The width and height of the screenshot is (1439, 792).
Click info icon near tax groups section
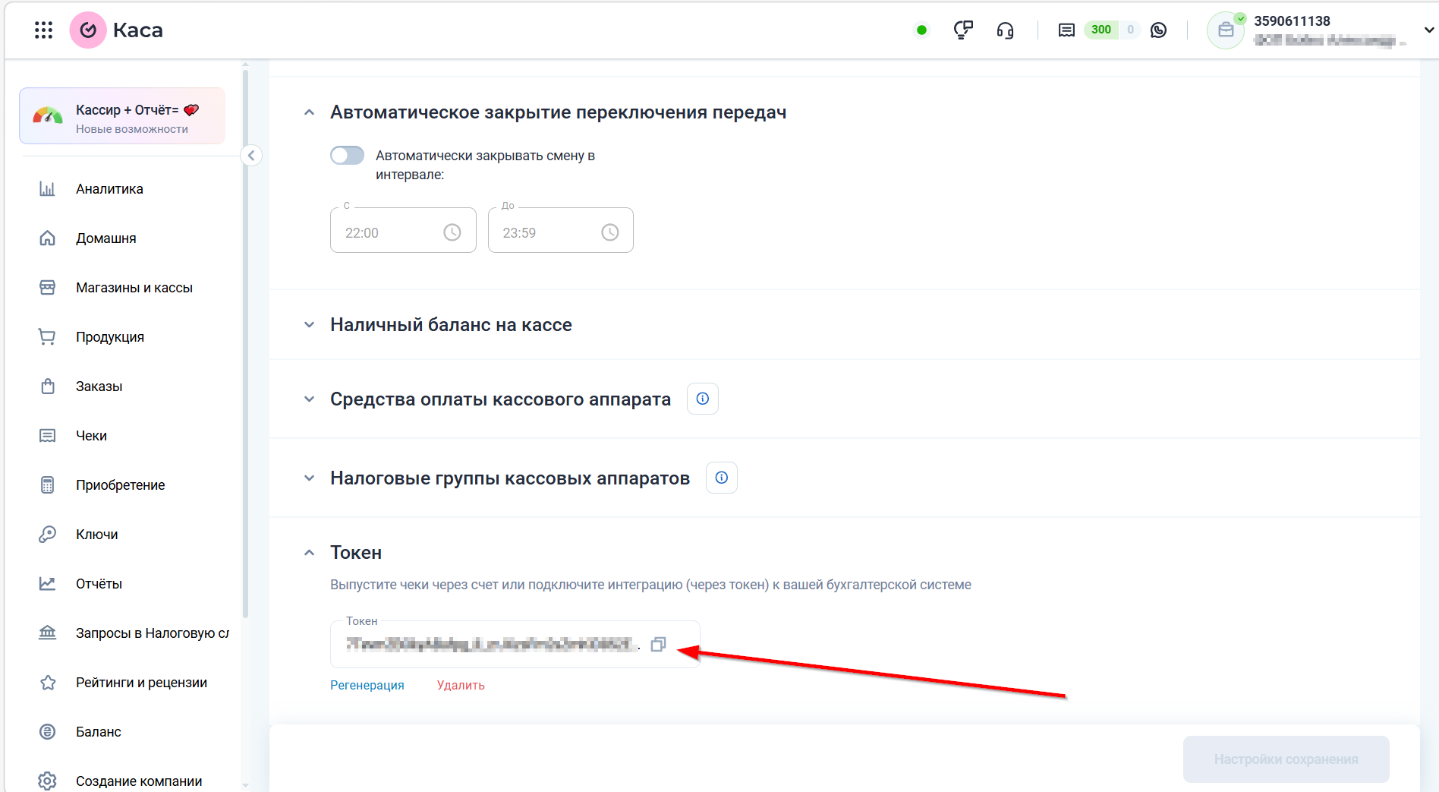tap(721, 477)
